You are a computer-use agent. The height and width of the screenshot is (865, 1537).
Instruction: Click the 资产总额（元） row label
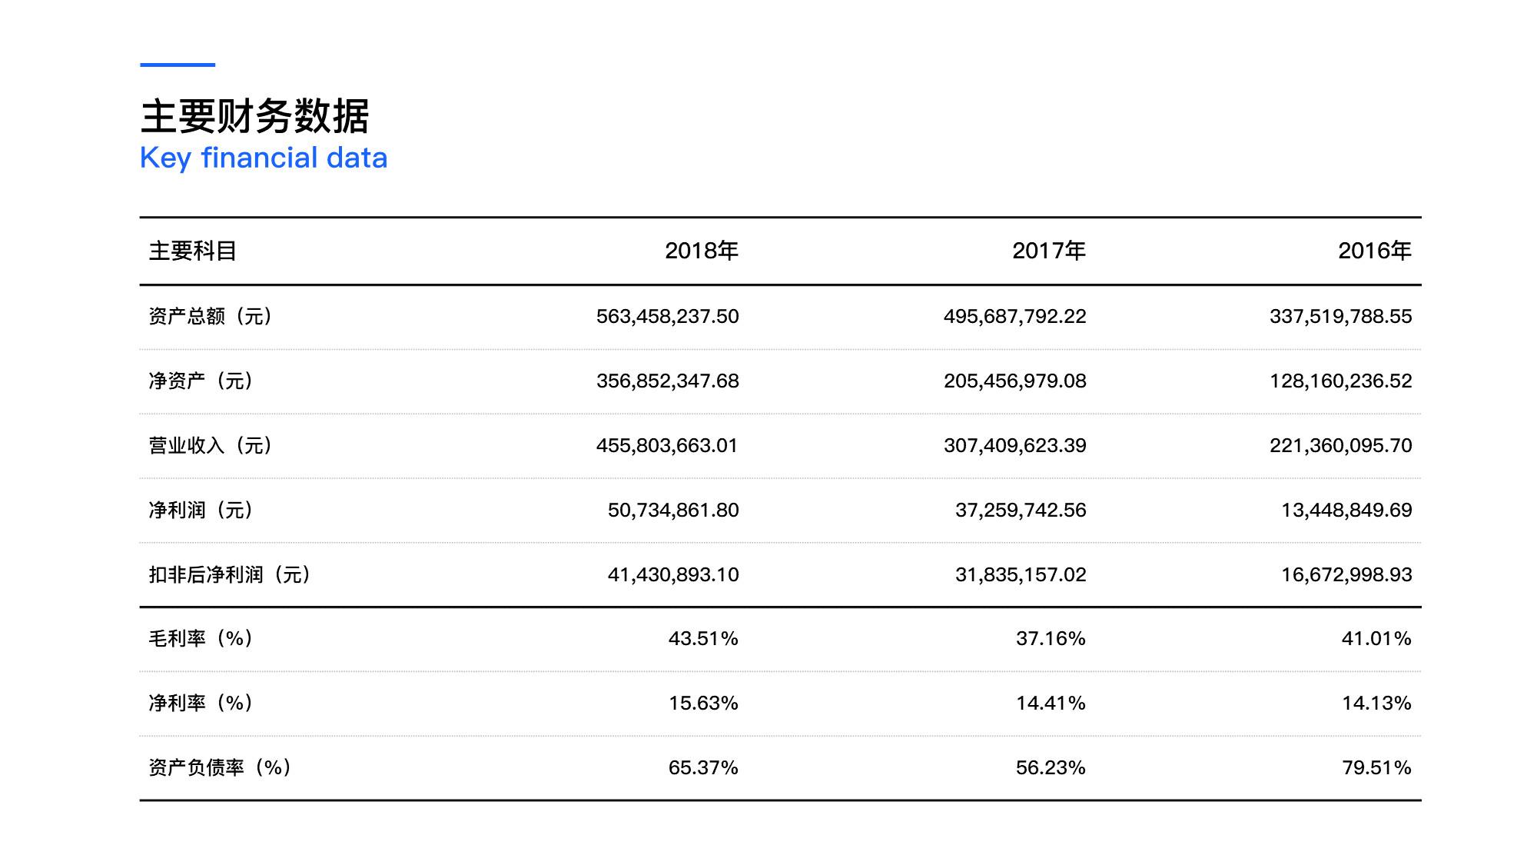point(210,316)
